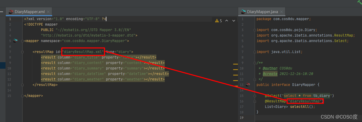Click the DOCTYPE mapper text
The height and width of the screenshot is (122, 362).
pos(41,25)
